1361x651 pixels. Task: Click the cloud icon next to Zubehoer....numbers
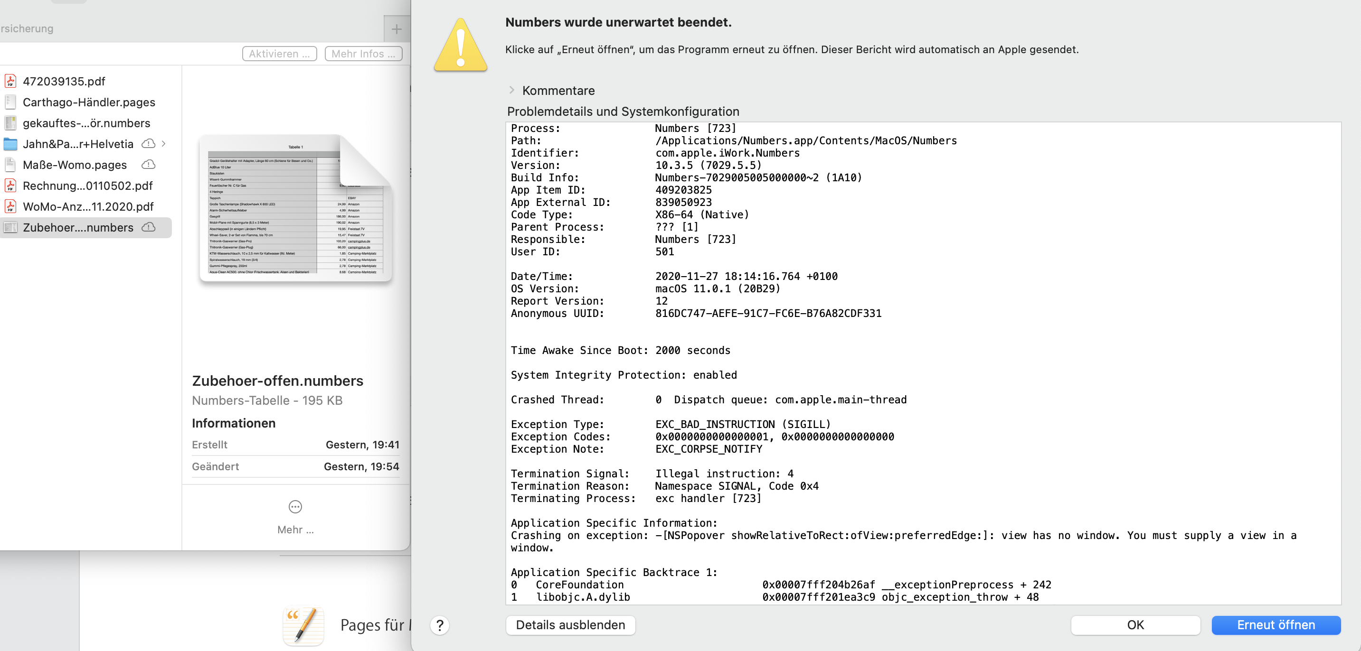(x=149, y=227)
